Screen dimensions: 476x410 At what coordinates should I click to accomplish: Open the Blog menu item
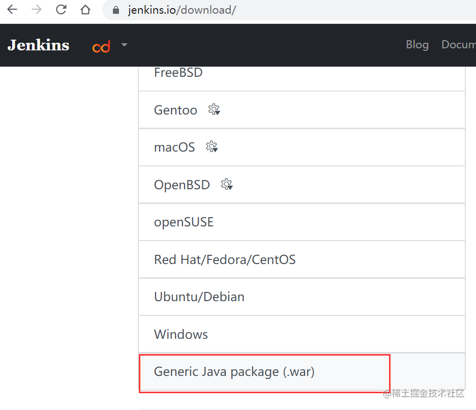click(x=417, y=45)
